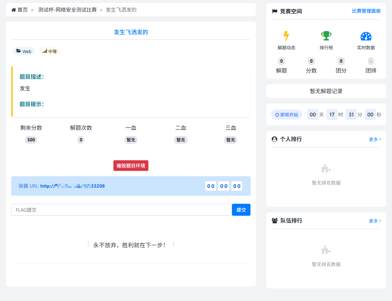Select the lightning 解题动态 icon

pyautogui.click(x=287, y=36)
